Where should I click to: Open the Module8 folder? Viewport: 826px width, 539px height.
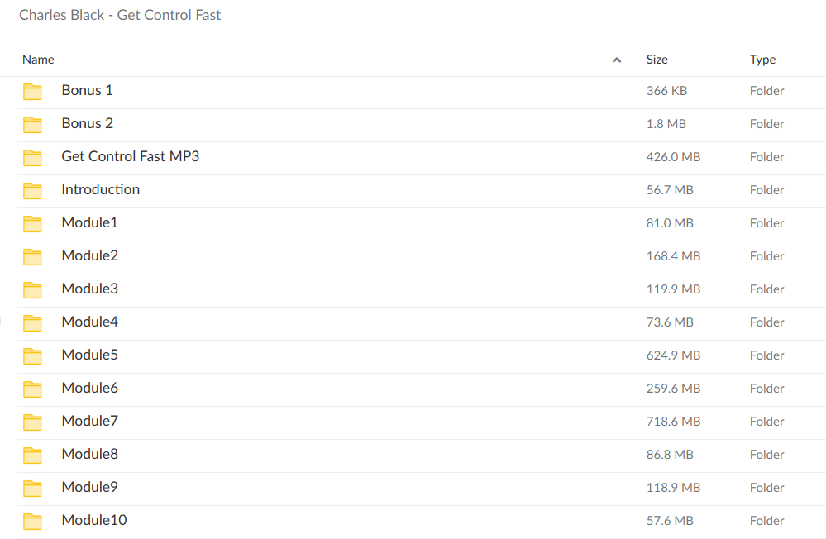[x=89, y=454]
